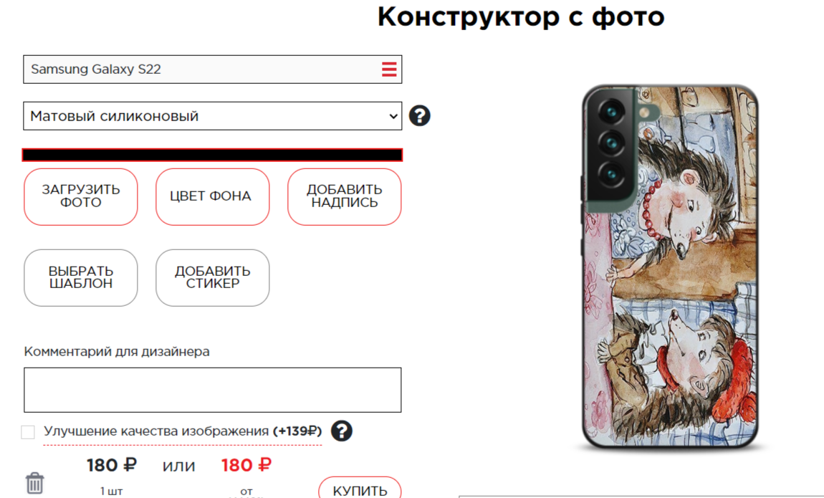Viewport: 824px width, 498px height.
Task: Expand the Матовый силиконовый dropdown
Action: click(x=212, y=116)
